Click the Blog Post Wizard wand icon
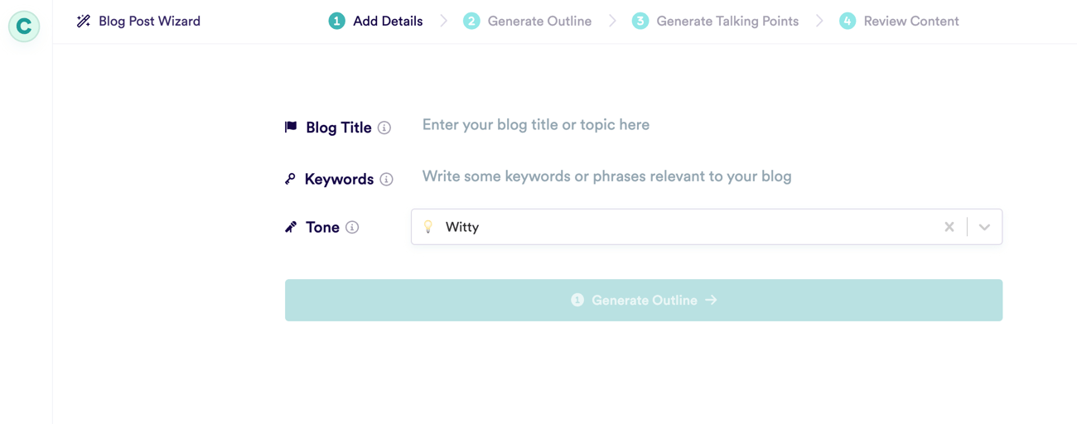This screenshot has height=424, width=1077. 84,22
